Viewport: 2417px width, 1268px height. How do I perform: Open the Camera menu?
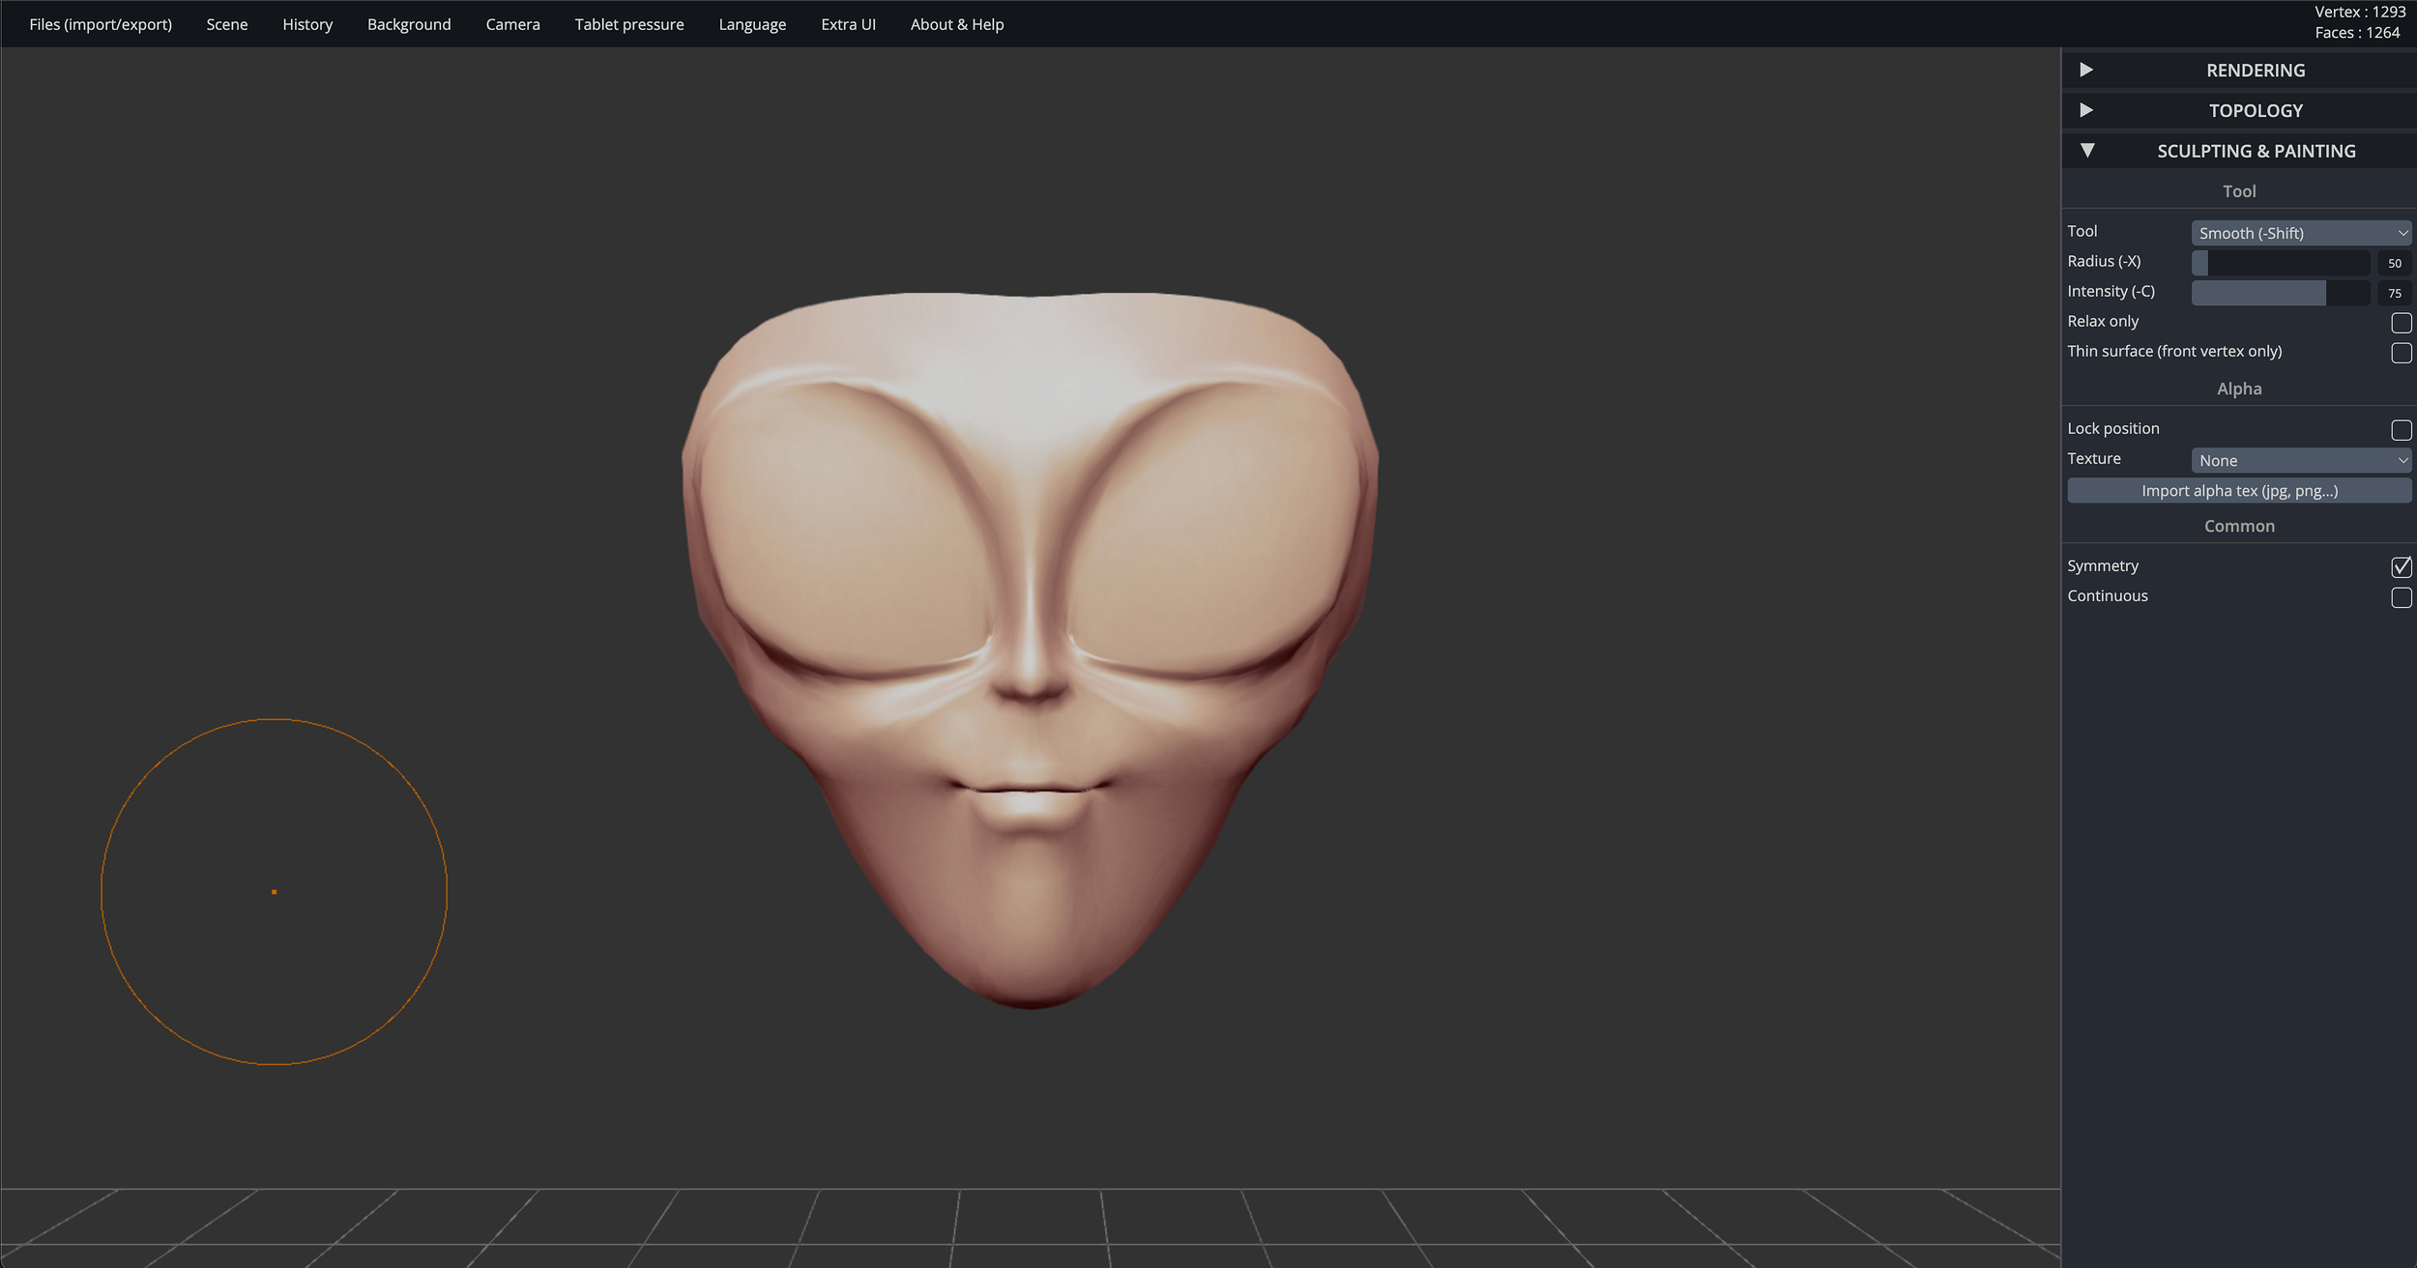click(x=512, y=24)
